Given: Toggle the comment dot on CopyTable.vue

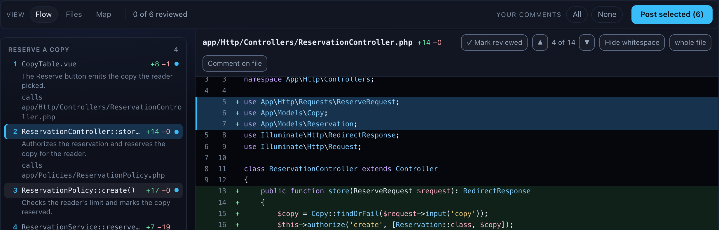Looking at the screenshot, I should (177, 64).
